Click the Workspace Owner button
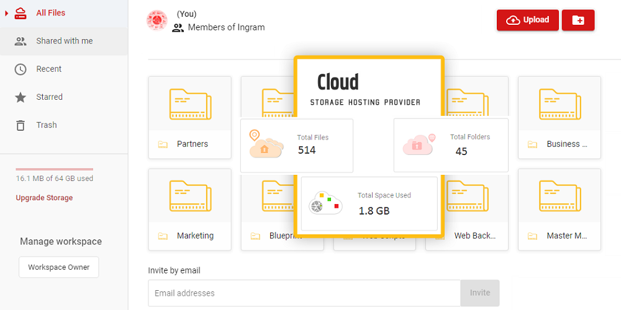 58,267
